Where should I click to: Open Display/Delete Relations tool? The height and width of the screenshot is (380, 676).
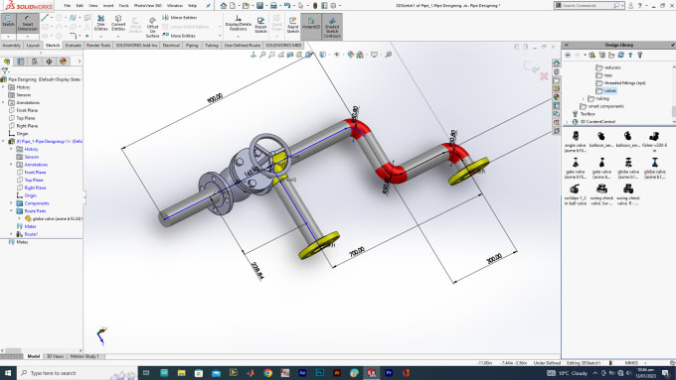238,23
